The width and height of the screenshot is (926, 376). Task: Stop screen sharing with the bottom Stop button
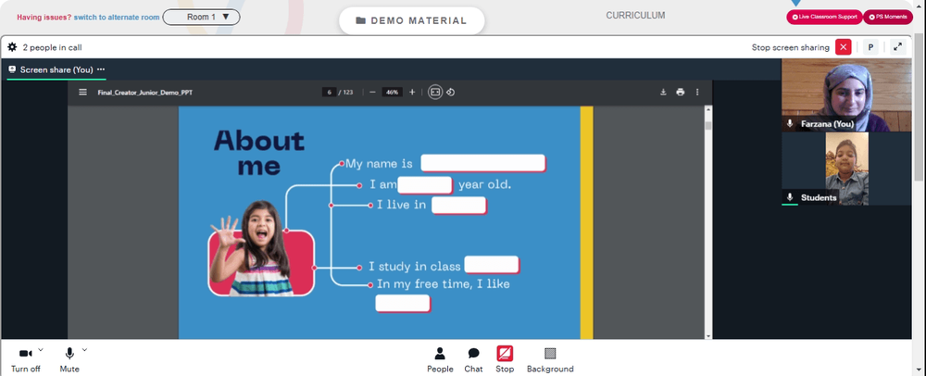[505, 360]
